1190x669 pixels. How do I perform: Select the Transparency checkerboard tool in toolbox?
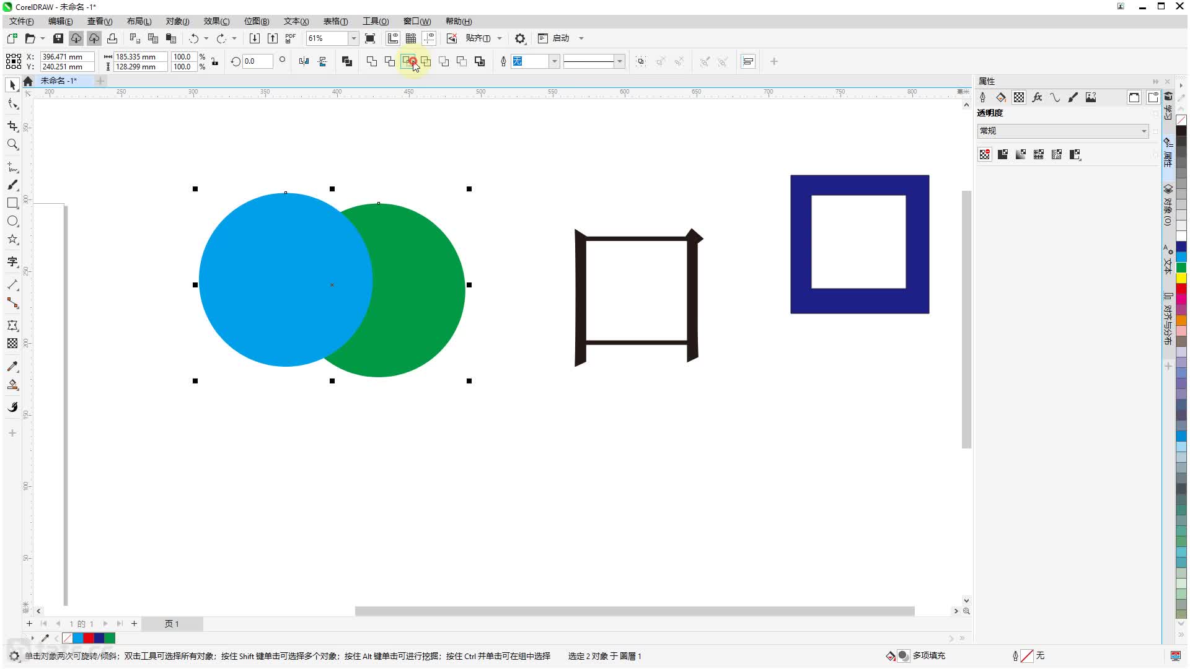[12, 343]
